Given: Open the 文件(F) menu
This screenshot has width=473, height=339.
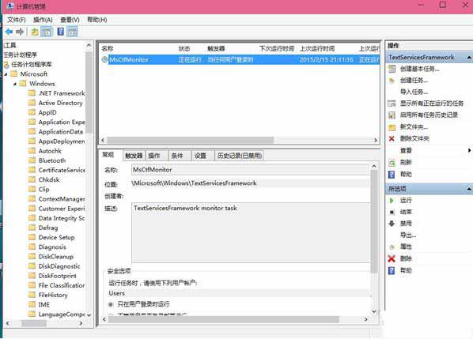Looking at the screenshot, I should [x=17, y=20].
